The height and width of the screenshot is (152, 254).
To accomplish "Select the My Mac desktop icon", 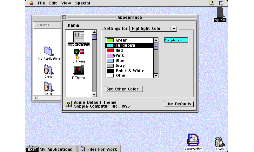I will tap(220, 15).
